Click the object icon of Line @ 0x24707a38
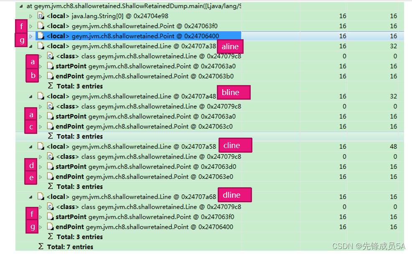 pos(41,46)
